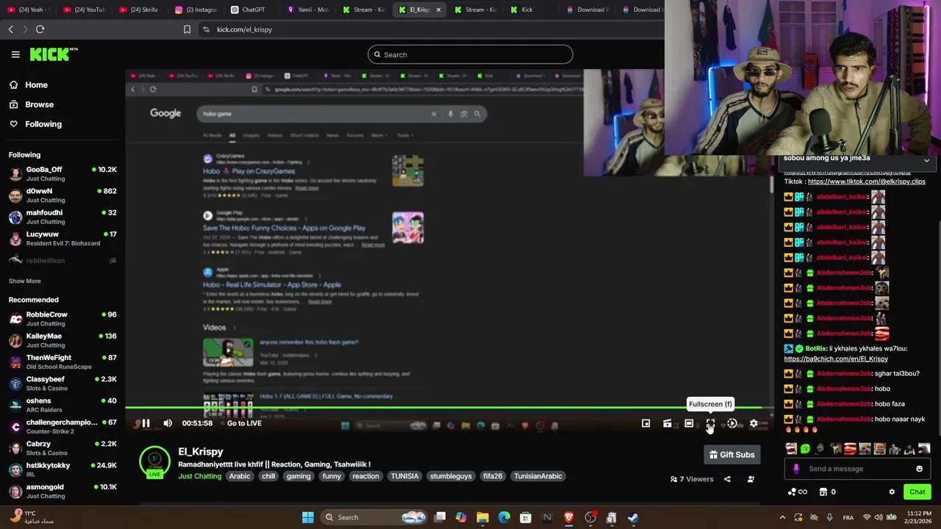Switch to theater mode
941x529 pixels.
click(689, 423)
